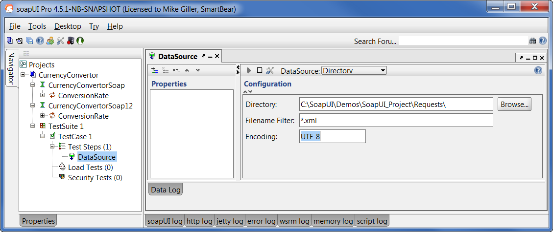This screenshot has width=553, height=232.
Task: Collapse the Test Steps (1) node
Action: pyautogui.click(x=52, y=147)
